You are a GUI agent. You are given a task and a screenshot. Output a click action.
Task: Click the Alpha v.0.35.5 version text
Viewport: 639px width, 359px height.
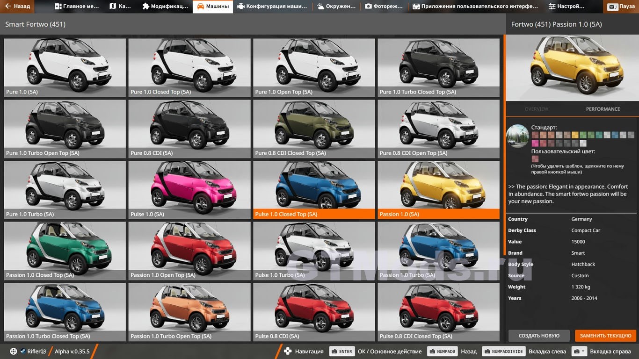point(72,352)
